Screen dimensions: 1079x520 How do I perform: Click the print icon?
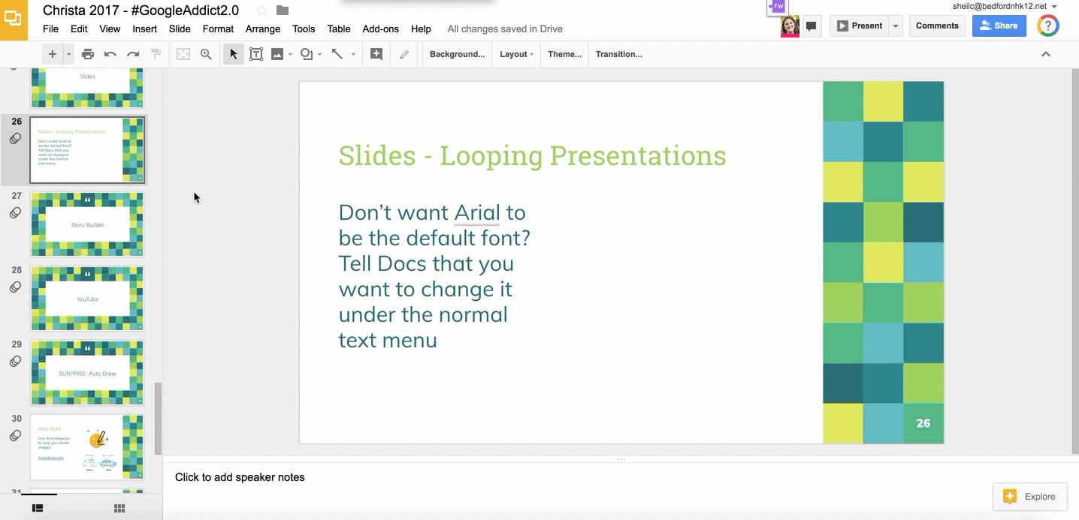(x=88, y=54)
